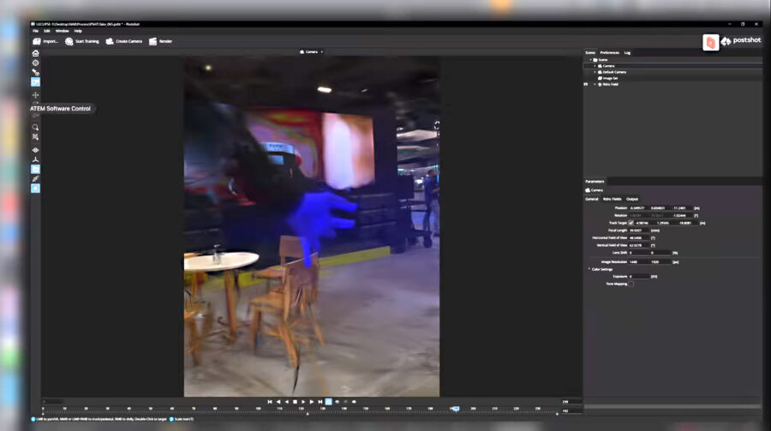This screenshot has width=771, height=431.
Task: Open the Camera viewport dropdown
Action: [311, 51]
